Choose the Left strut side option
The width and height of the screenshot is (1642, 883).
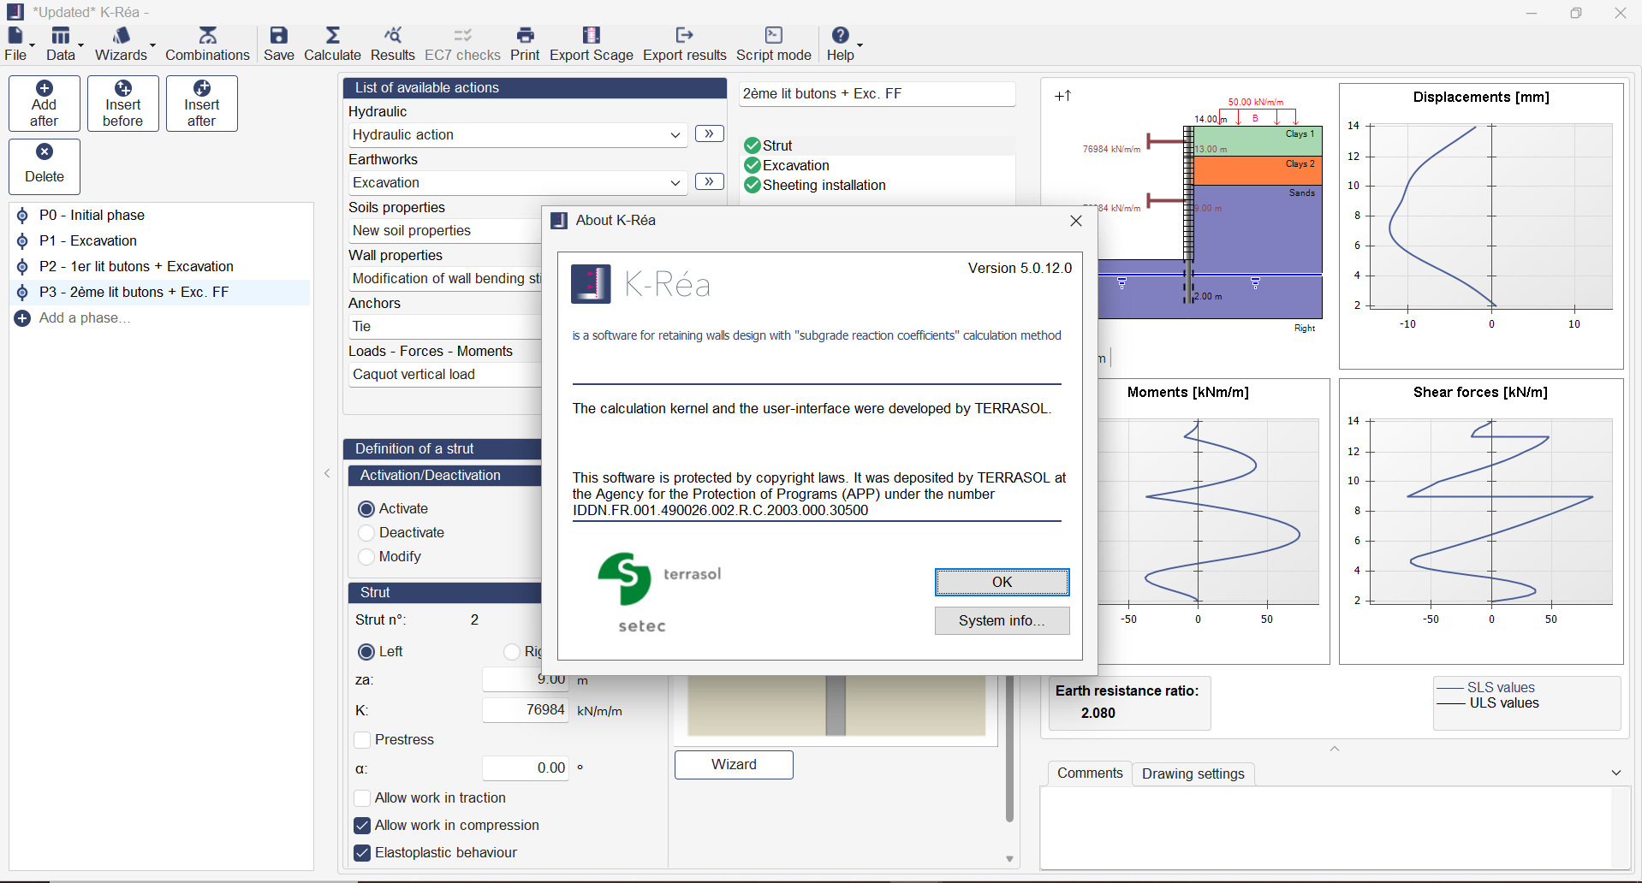[x=366, y=652]
